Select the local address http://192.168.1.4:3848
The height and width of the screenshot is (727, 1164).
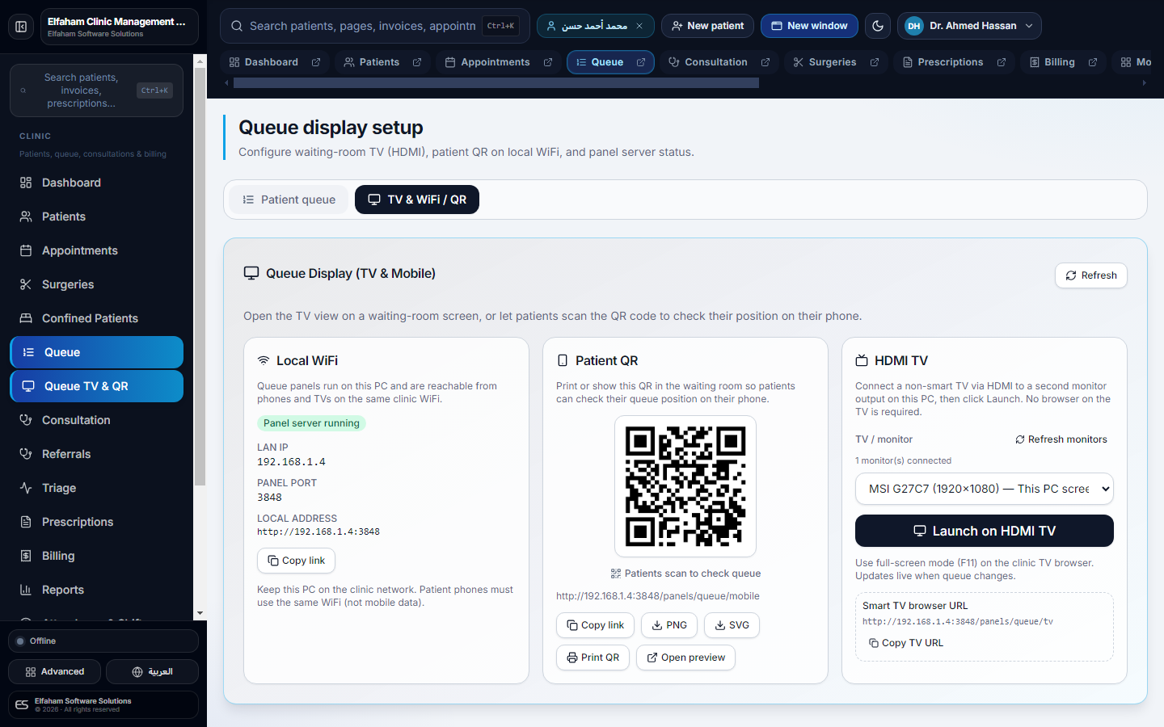(318, 532)
